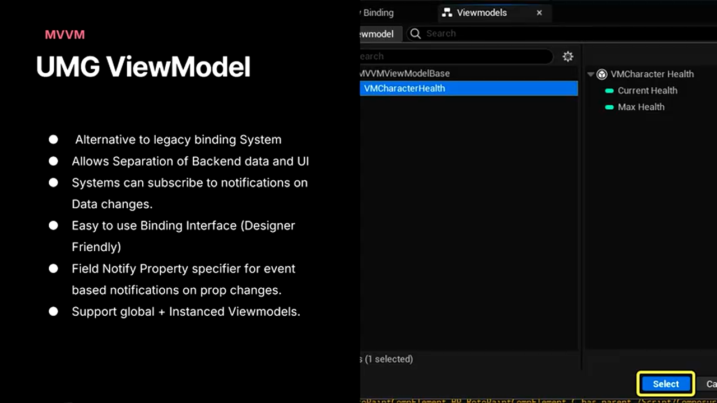Close the Viewmodels tab

pos(539,12)
